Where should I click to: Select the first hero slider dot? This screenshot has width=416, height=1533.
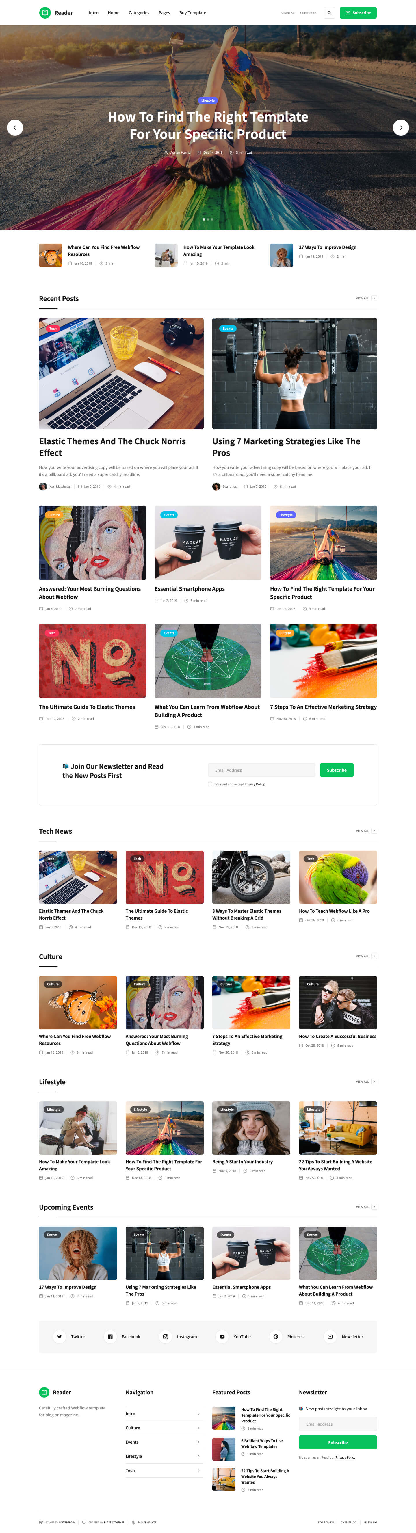tap(204, 220)
